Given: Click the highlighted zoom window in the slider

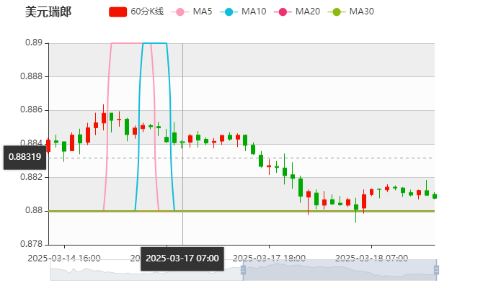Looking at the screenshot, I should tap(339, 270).
